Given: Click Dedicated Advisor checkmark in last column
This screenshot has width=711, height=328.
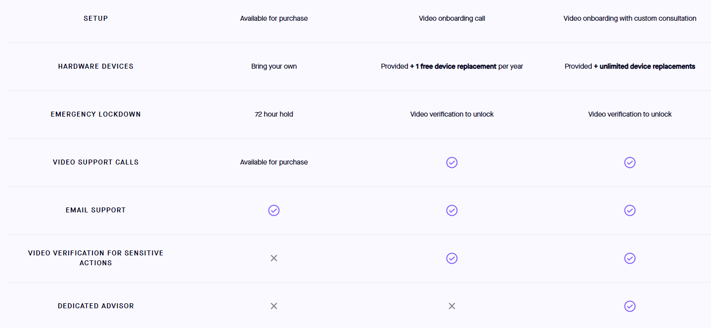Looking at the screenshot, I should click(629, 306).
